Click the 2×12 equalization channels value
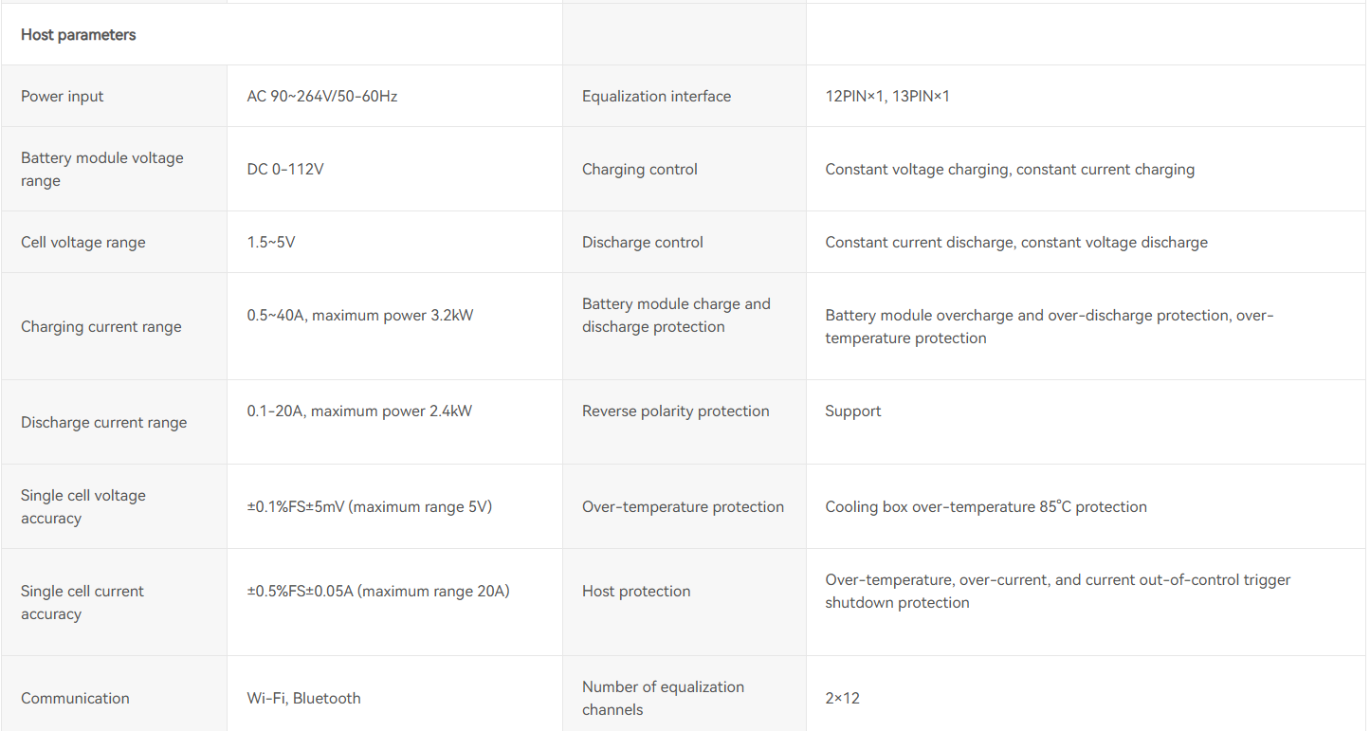This screenshot has width=1370, height=731. point(843,698)
